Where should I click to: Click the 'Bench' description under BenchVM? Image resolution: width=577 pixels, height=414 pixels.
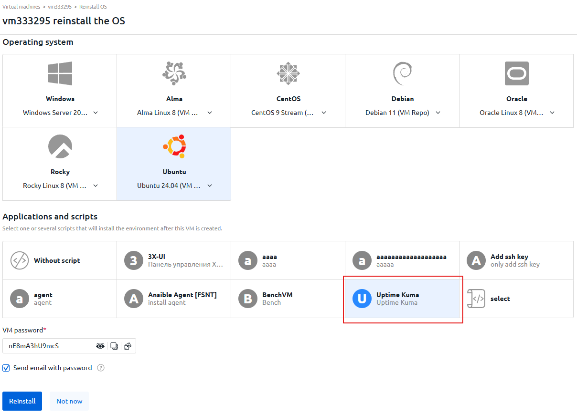271,302
